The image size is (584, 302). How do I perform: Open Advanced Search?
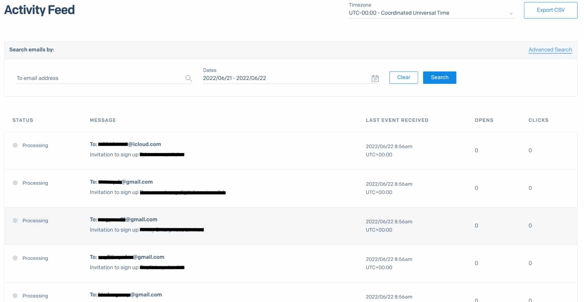pos(550,50)
